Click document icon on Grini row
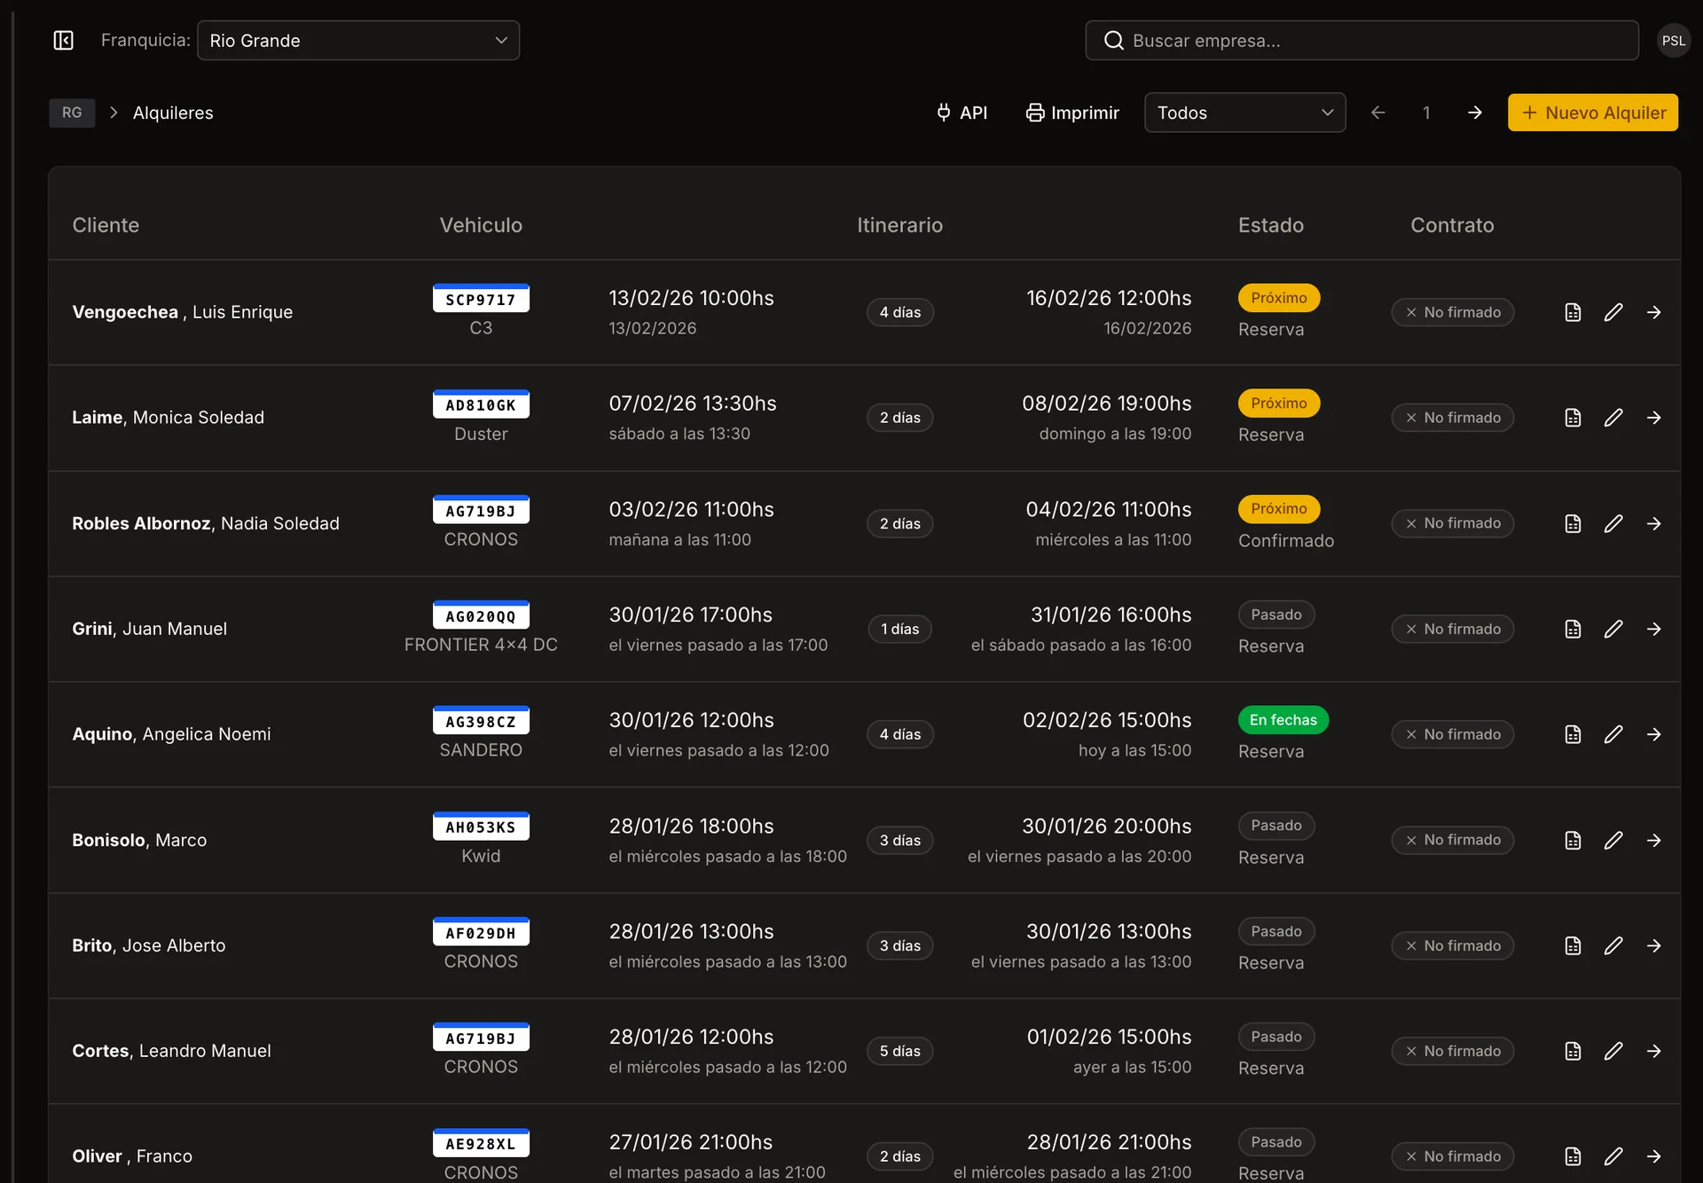Viewport: 1703px width, 1183px height. pyautogui.click(x=1573, y=629)
